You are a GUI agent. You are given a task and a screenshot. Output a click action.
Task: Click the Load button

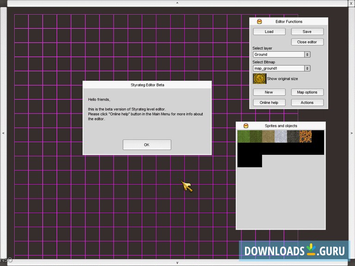(269, 32)
